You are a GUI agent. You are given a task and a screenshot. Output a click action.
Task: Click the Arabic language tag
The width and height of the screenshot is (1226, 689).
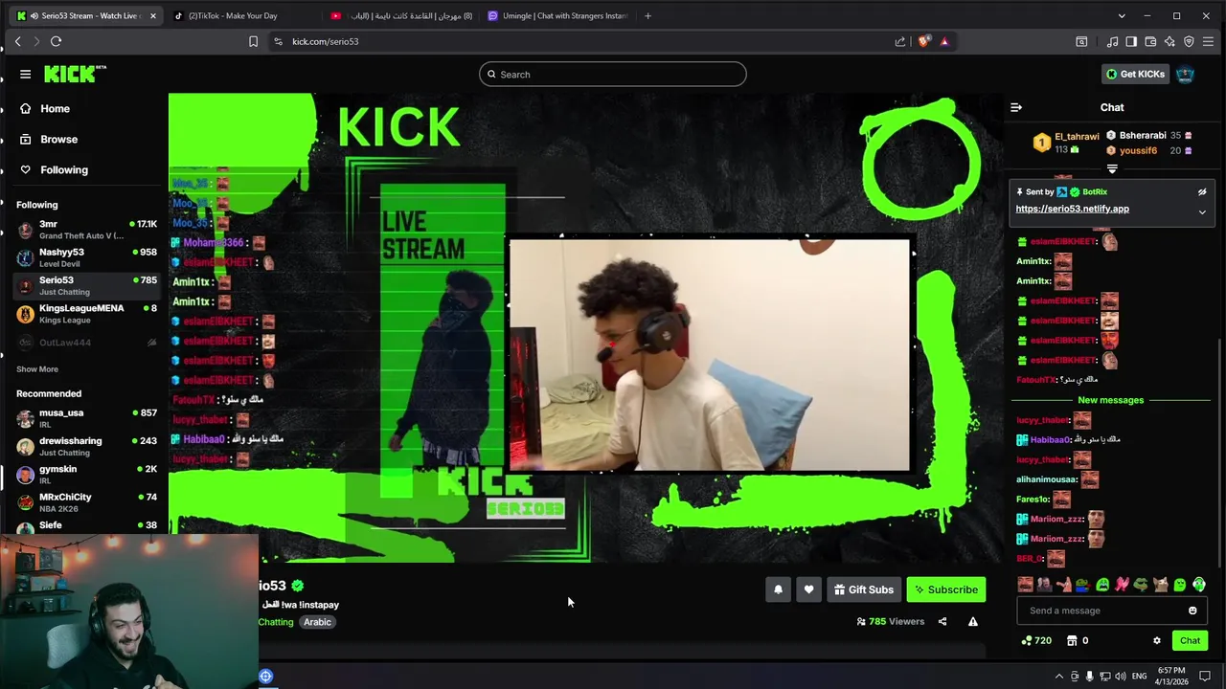(x=317, y=622)
